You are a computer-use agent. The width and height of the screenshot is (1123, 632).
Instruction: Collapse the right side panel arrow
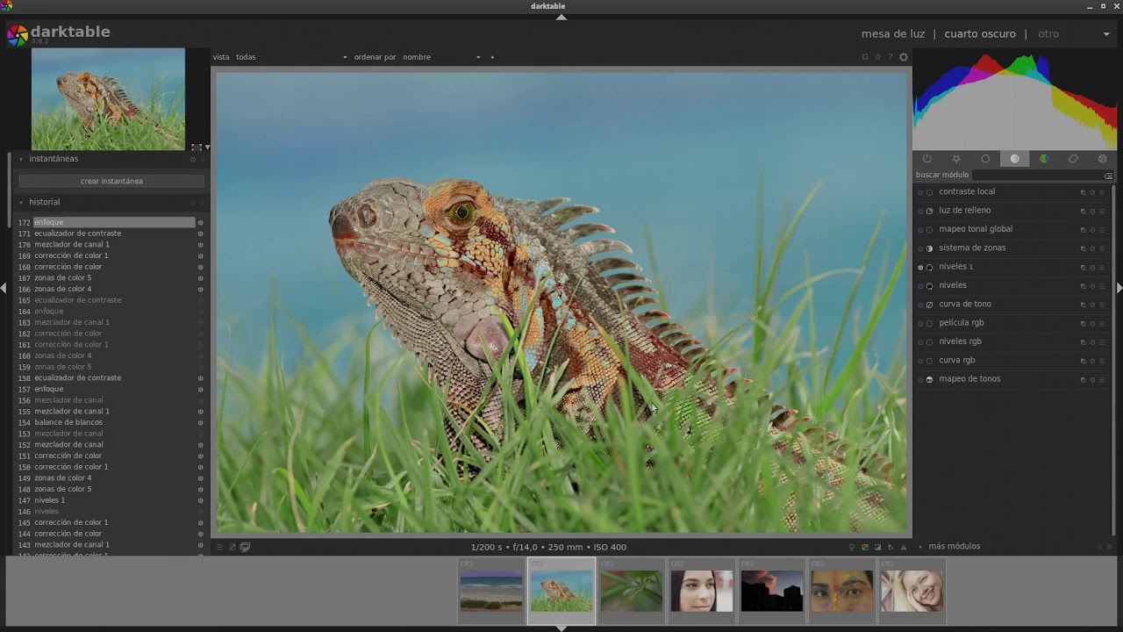point(1119,288)
